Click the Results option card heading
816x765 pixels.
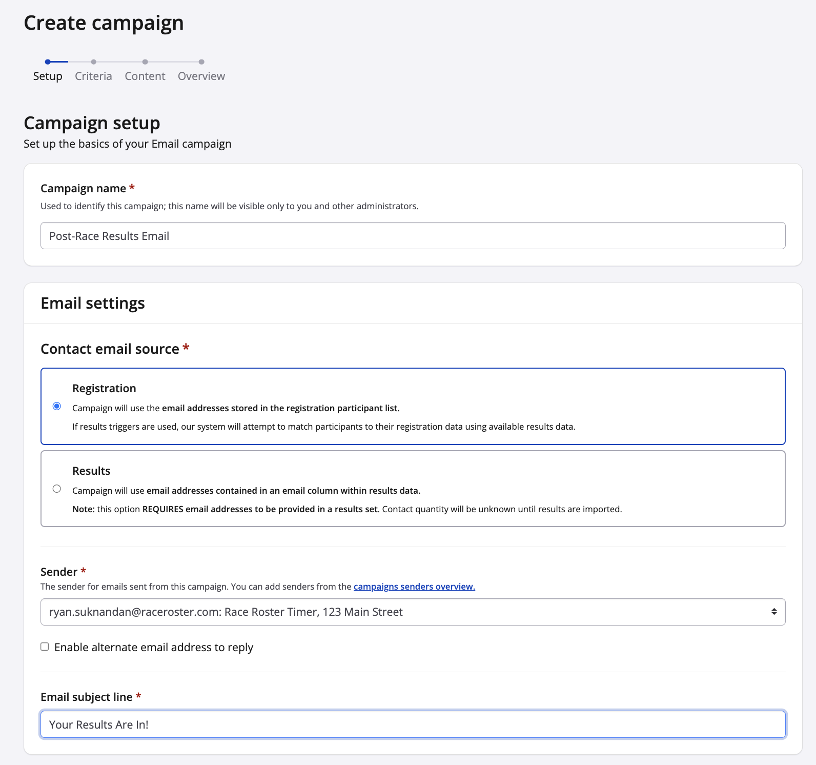coord(91,471)
